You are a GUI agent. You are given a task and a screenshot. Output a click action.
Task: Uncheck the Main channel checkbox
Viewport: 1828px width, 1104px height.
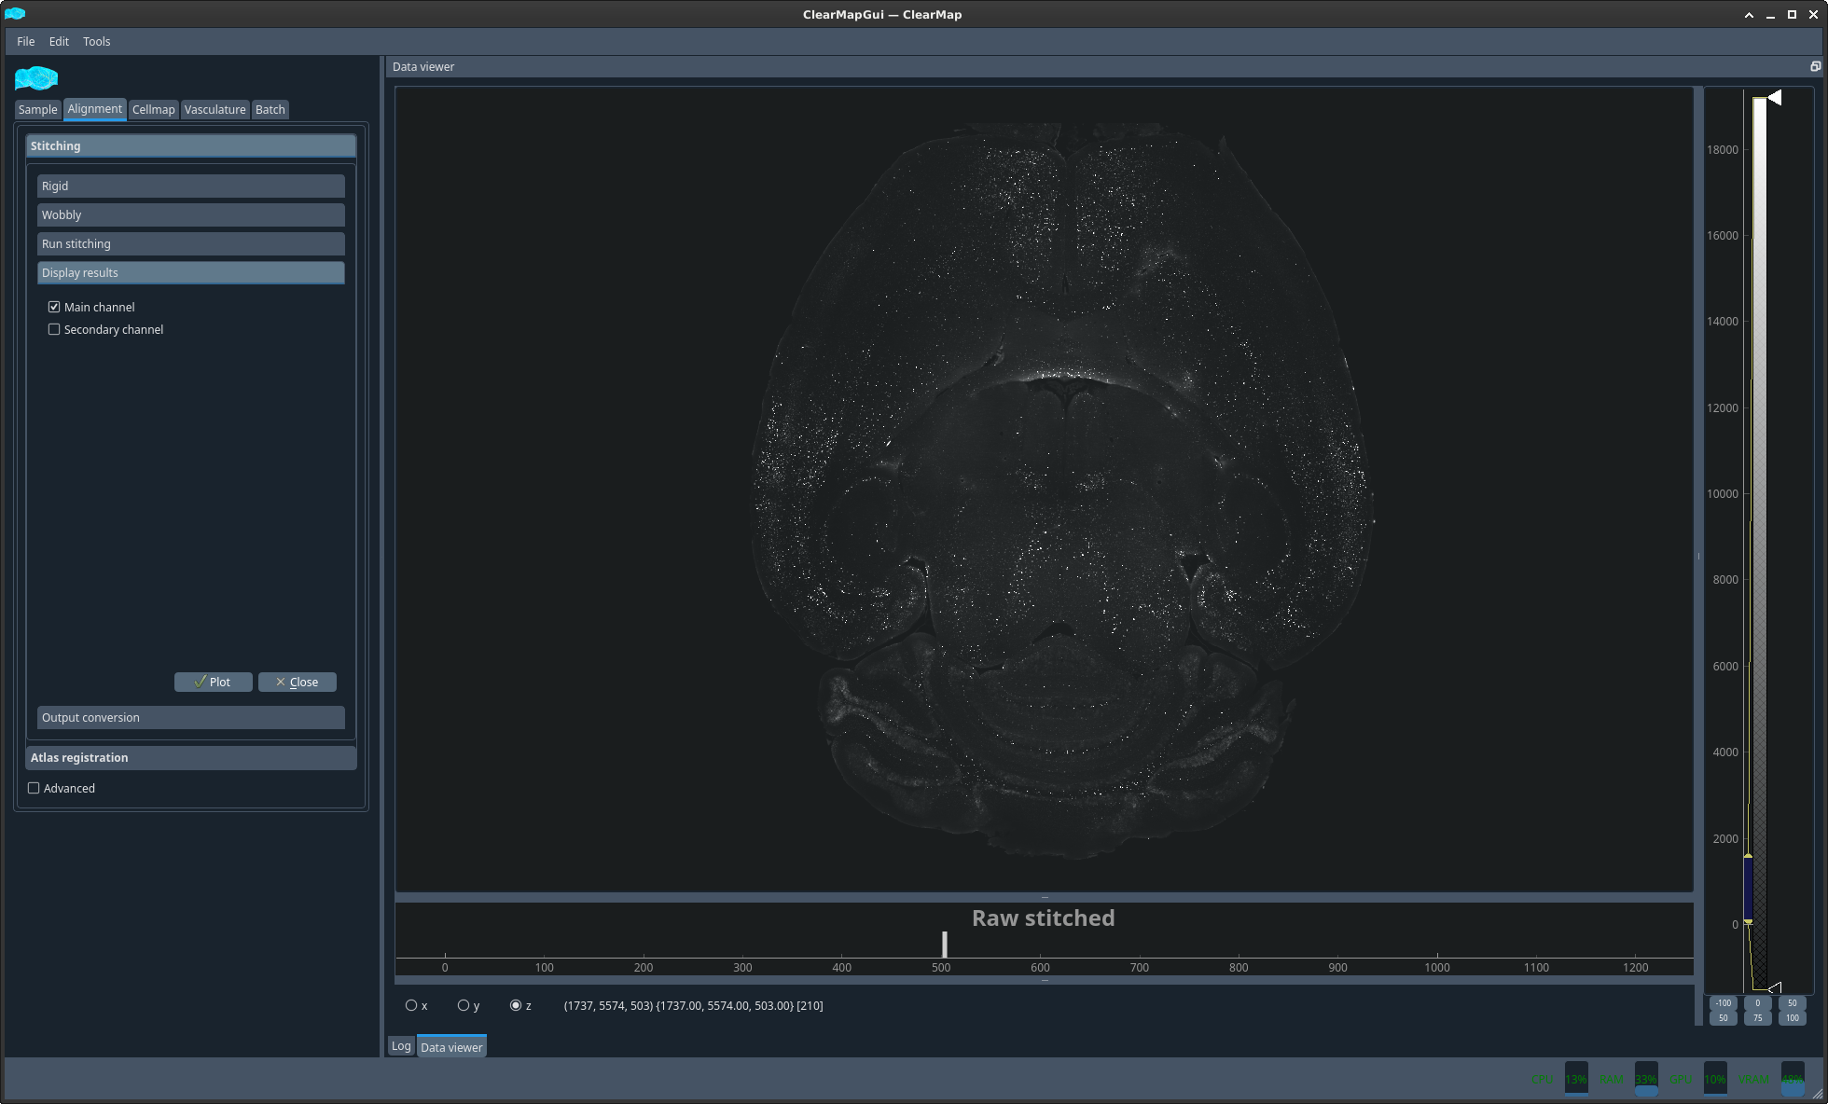coord(54,307)
